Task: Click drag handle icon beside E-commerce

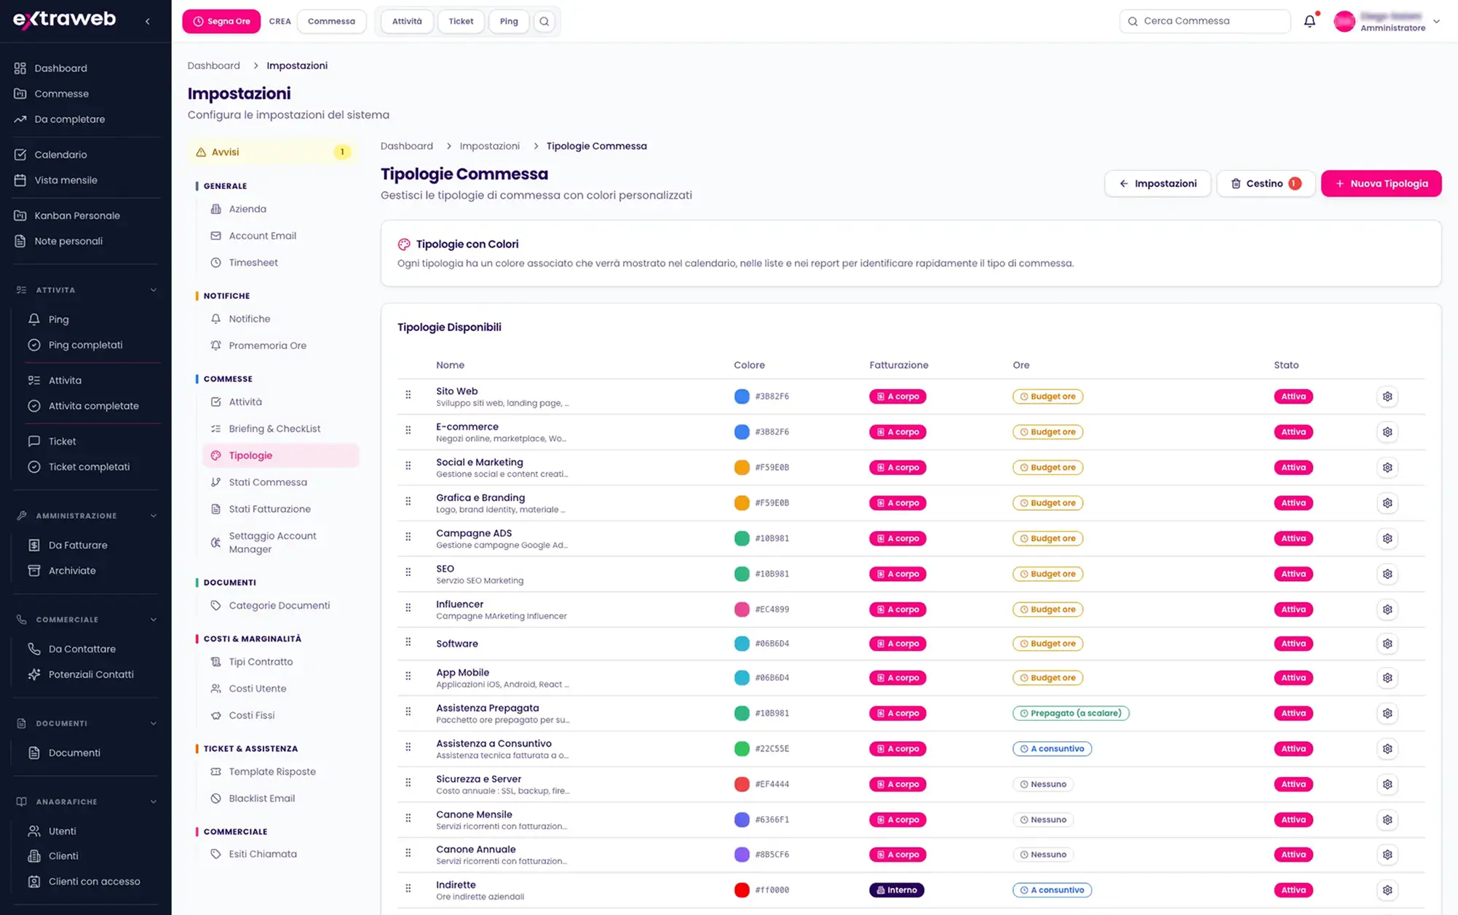Action: point(408,431)
